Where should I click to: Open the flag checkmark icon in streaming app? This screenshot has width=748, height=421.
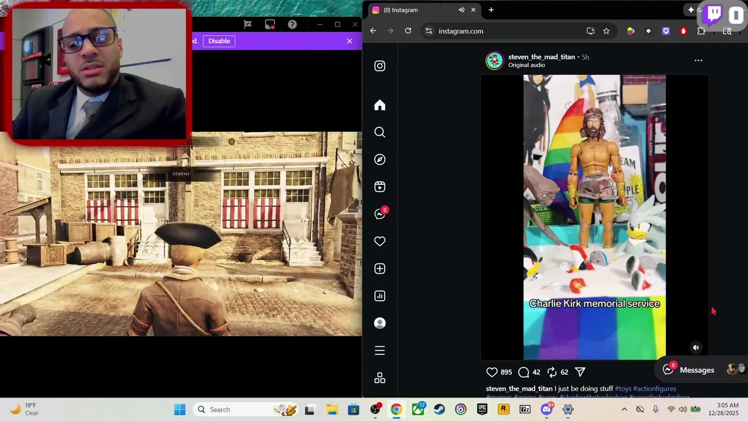tap(248, 25)
